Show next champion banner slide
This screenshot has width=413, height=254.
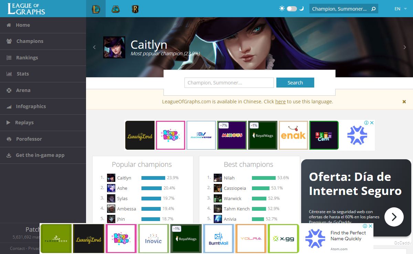[x=405, y=47]
